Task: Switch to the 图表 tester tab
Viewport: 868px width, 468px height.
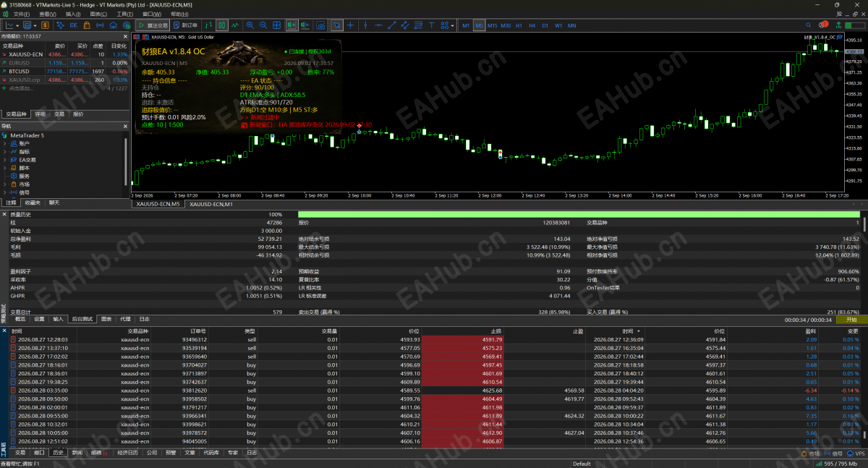Action: click(106, 318)
